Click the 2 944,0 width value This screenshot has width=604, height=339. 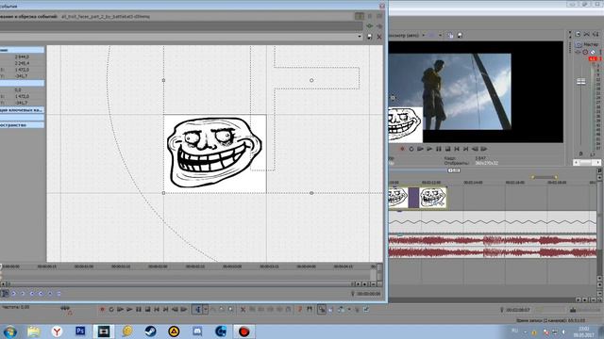[22, 56]
